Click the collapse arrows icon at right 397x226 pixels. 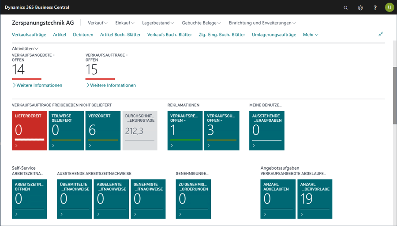[x=381, y=34]
